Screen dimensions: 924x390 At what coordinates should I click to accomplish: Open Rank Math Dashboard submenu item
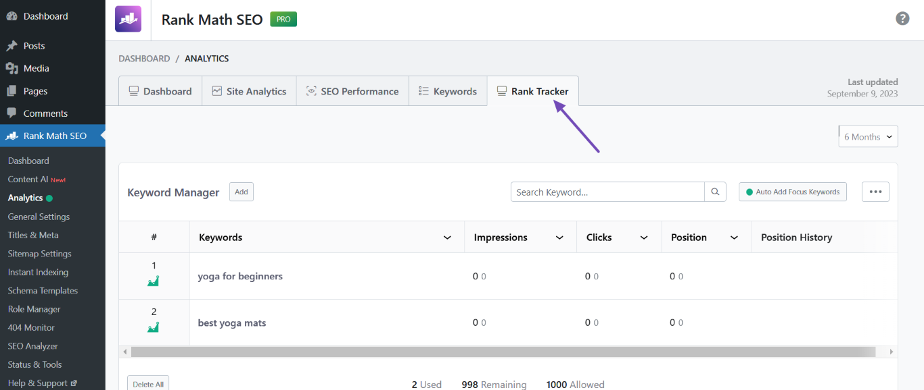tap(28, 161)
